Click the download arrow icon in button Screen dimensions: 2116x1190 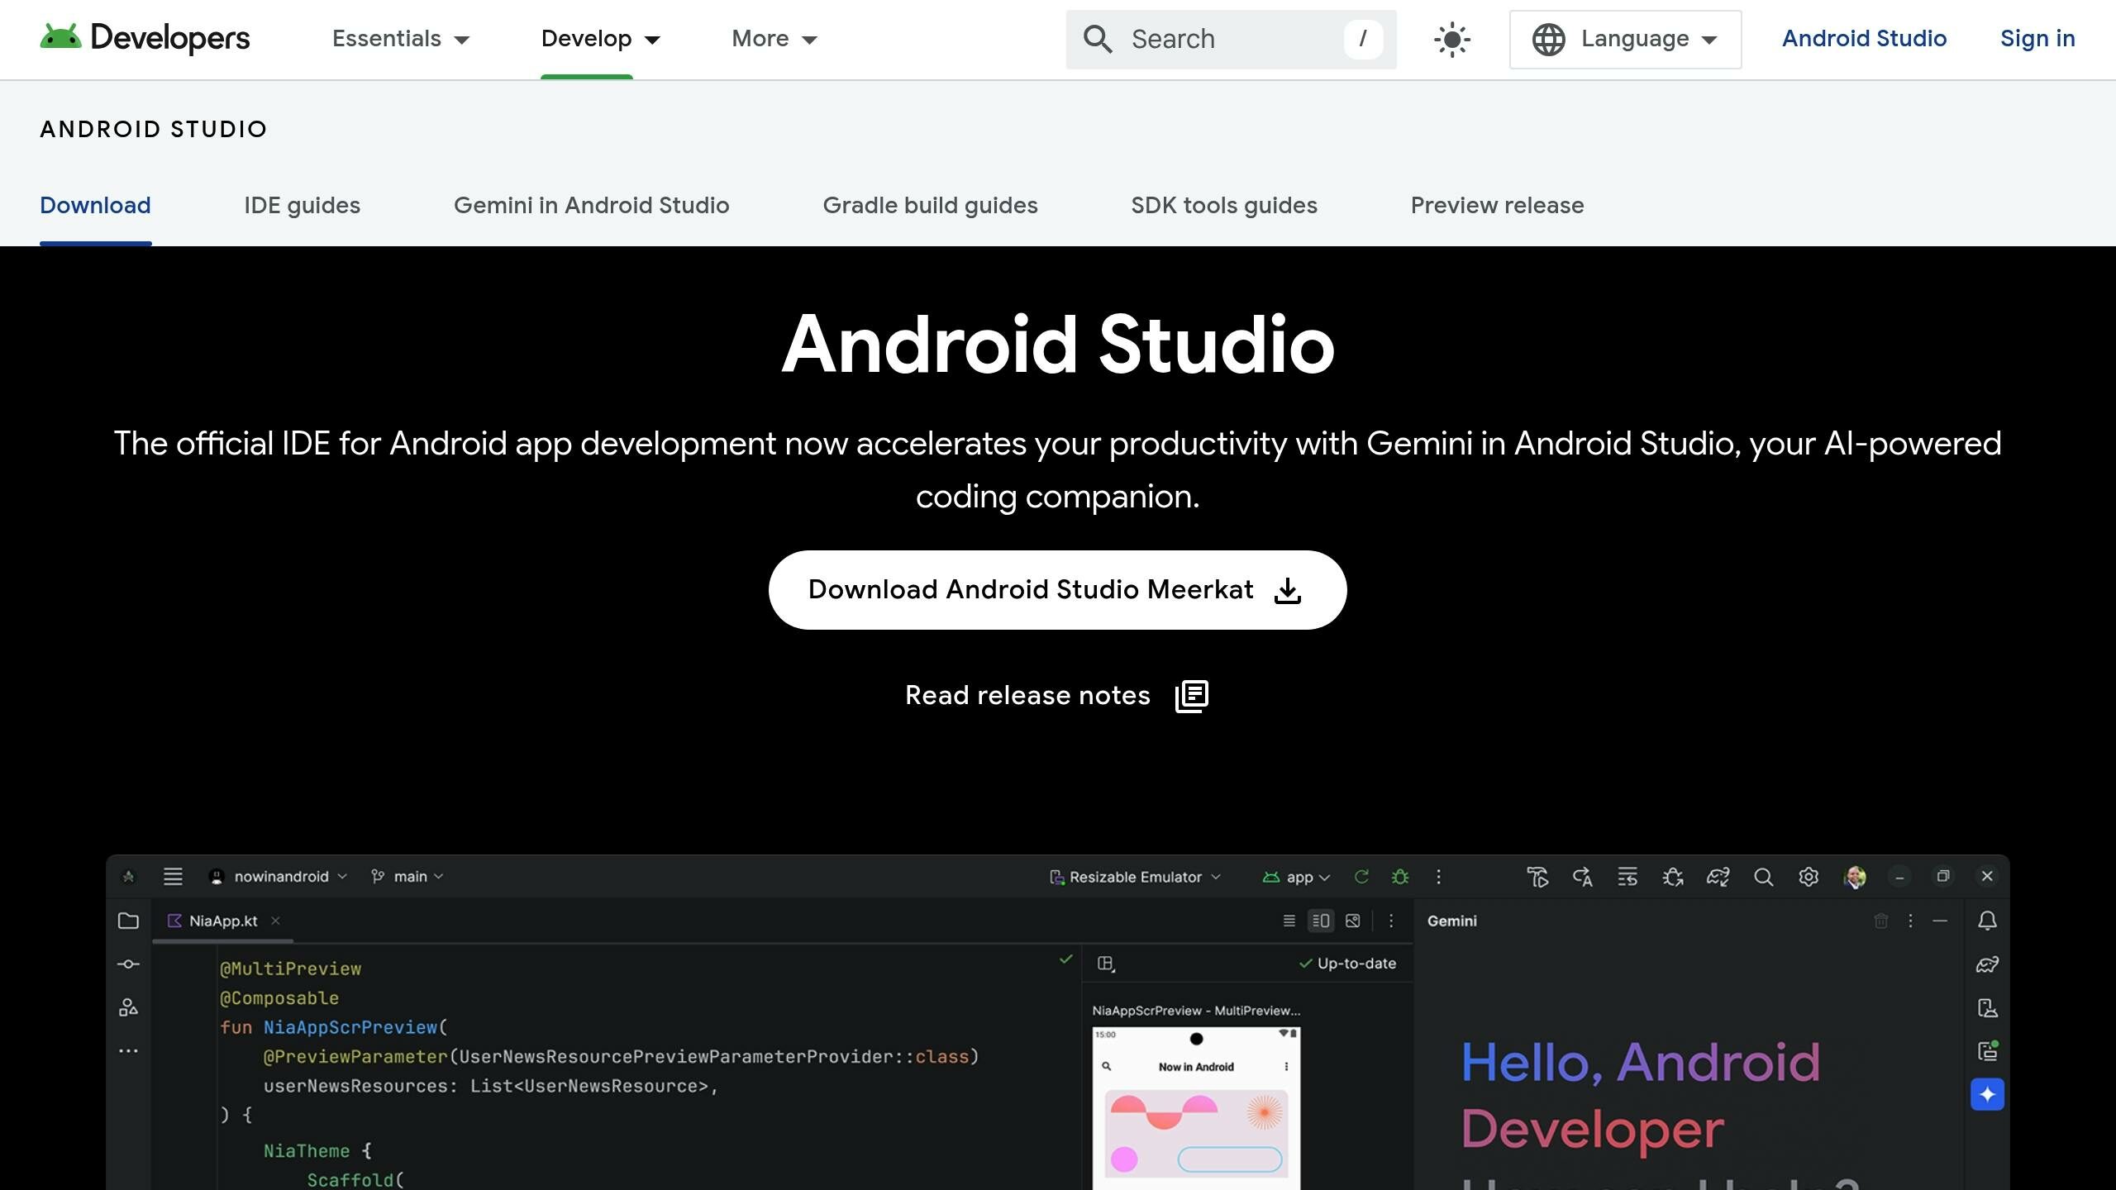coord(1288,591)
